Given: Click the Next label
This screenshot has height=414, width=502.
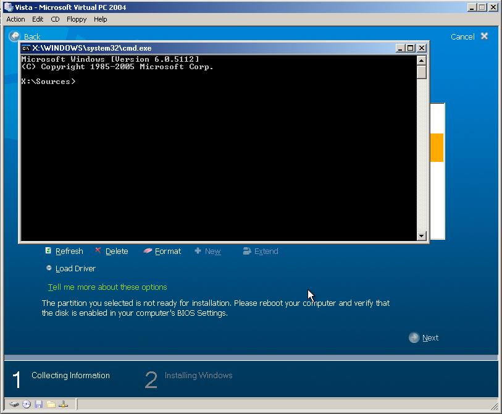Looking at the screenshot, I should tap(430, 338).
